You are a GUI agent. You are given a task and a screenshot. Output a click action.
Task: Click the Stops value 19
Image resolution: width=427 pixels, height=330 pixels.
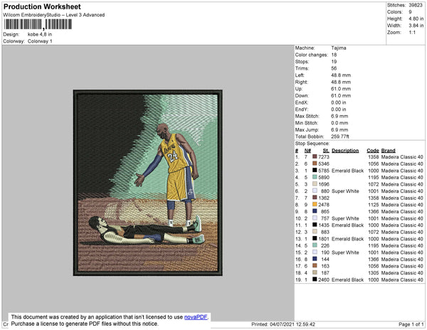(x=334, y=61)
